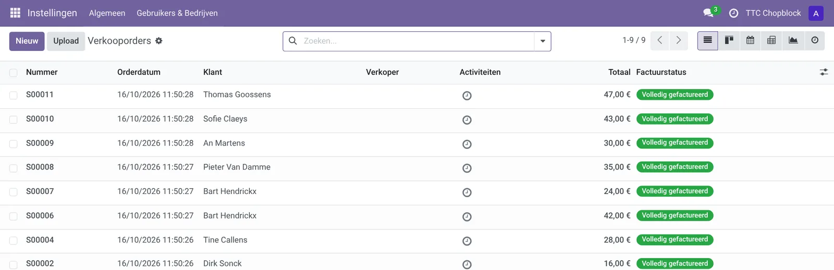Image resolution: width=834 pixels, height=270 pixels.
Task: Open order for Pieter Van Damme
Action: tap(237, 167)
